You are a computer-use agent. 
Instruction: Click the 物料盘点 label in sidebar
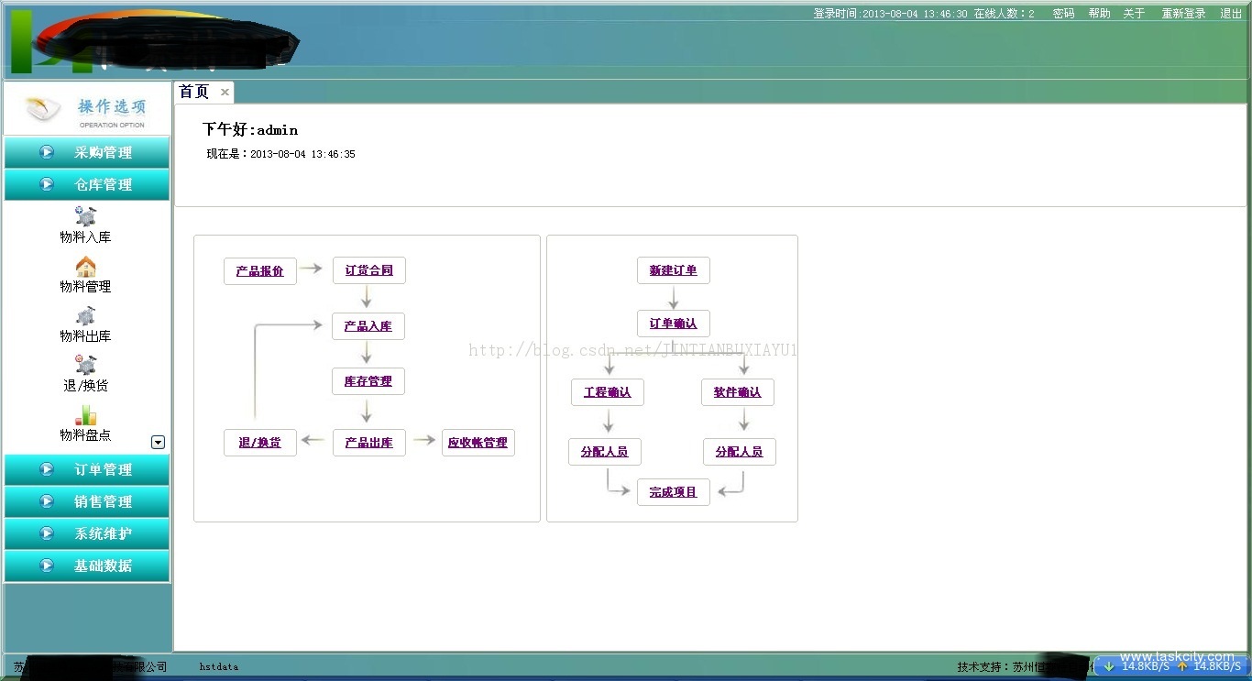pyautogui.click(x=85, y=435)
